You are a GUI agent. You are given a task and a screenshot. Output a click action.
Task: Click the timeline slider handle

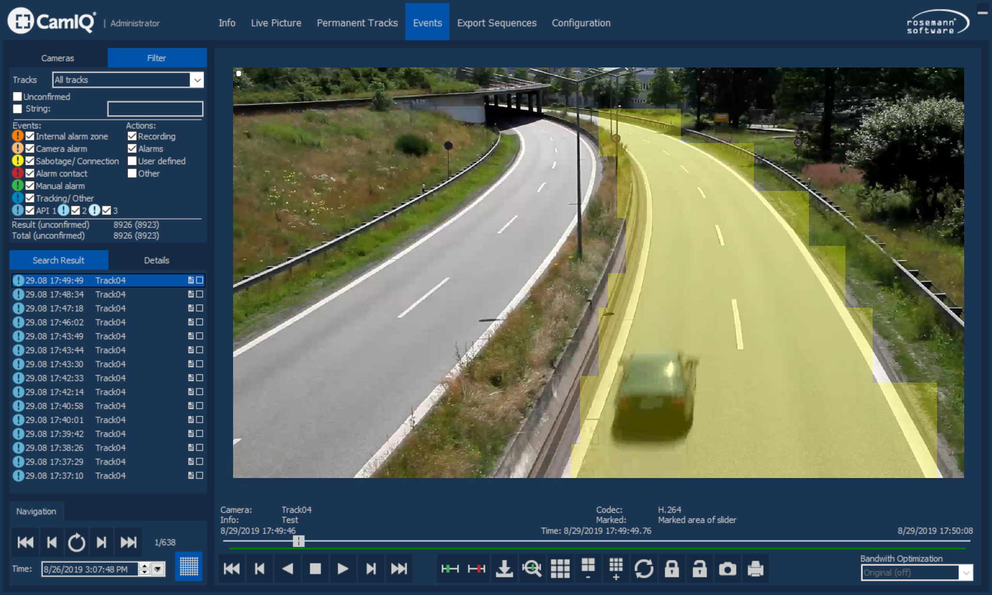click(299, 541)
